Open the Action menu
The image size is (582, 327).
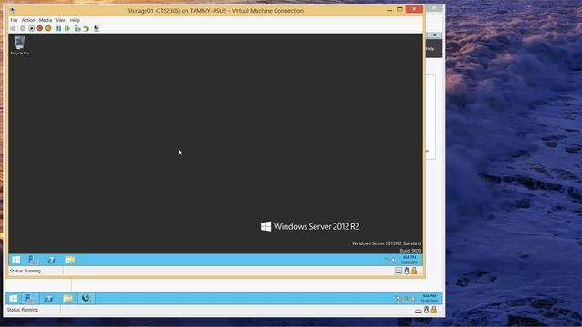click(28, 20)
